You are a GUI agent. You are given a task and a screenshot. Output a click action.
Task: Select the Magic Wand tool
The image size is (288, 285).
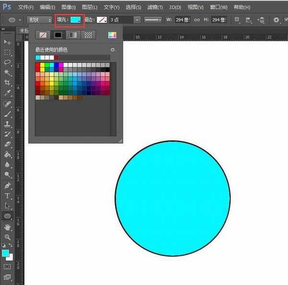[x=8, y=73]
